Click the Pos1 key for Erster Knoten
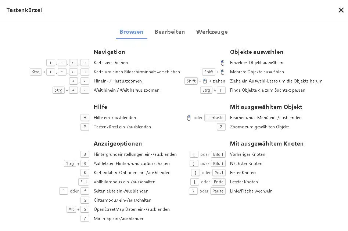The height and width of the screenshot is (231, 348). tap(219, 173)
